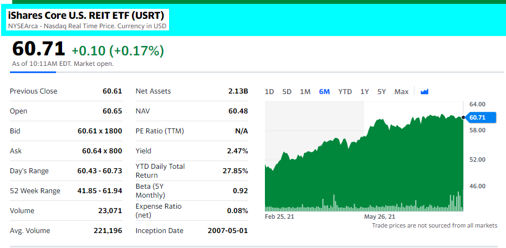Select the 6M chart range
This screenshot has height=248, width=506.
[x=324, y=91]
